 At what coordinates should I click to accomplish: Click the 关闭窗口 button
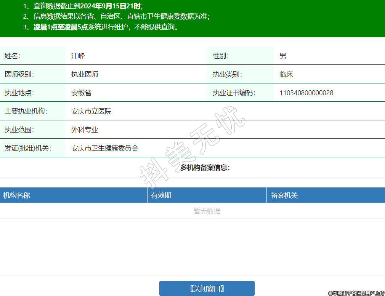(207, 288)
